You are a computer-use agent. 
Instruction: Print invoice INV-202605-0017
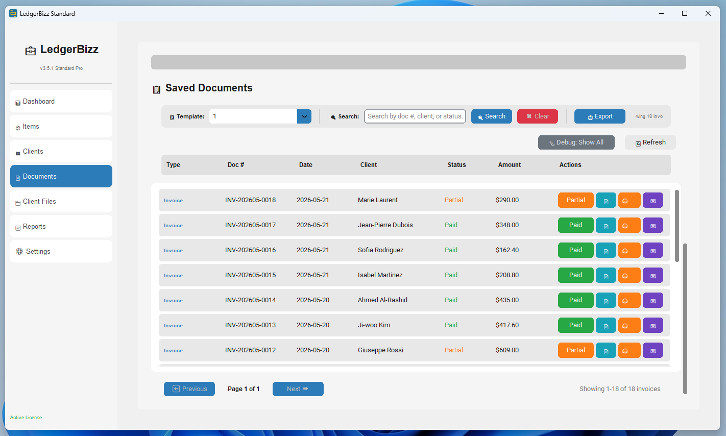(x=630, y=225)
